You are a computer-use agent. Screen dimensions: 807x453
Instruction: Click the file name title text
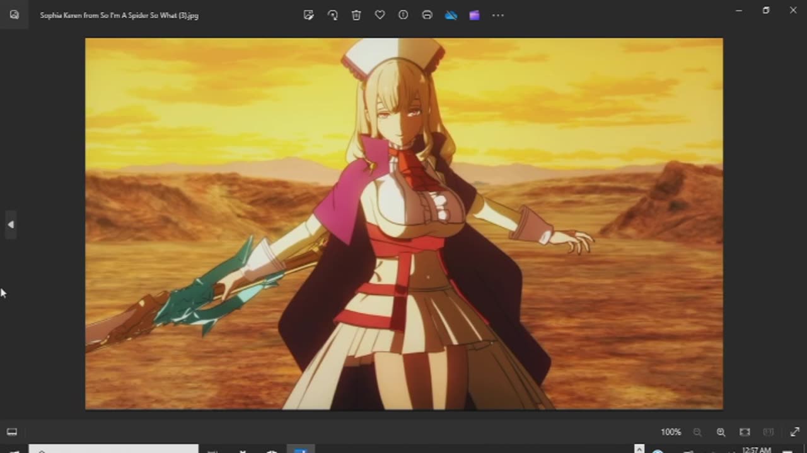coord(119,15)
